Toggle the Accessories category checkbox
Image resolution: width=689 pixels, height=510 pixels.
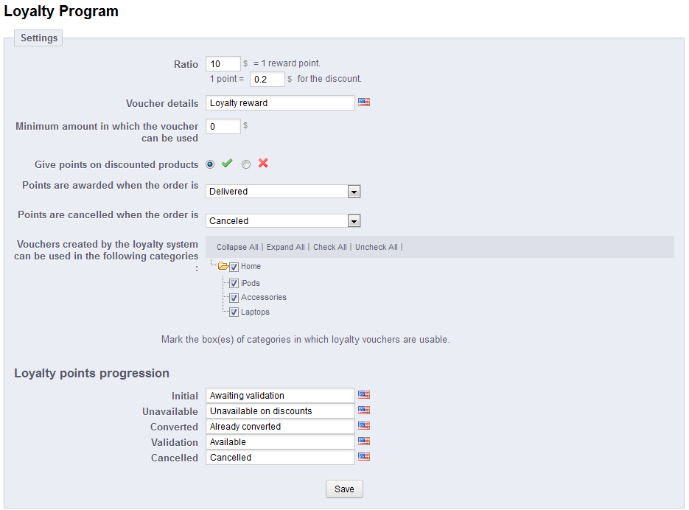point(234,298)
